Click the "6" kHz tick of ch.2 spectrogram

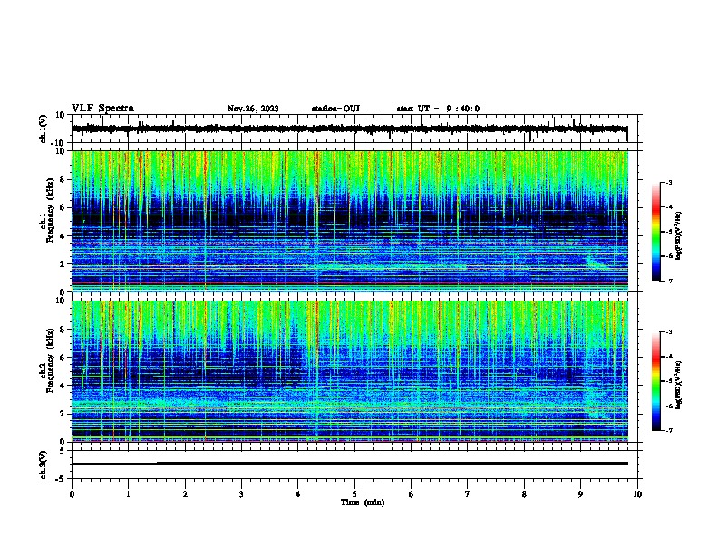pos(64,357)
